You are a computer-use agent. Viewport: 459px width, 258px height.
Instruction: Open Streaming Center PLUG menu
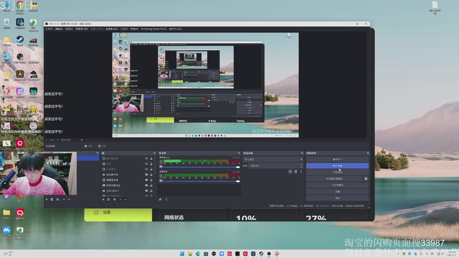(x=154, y=29)
